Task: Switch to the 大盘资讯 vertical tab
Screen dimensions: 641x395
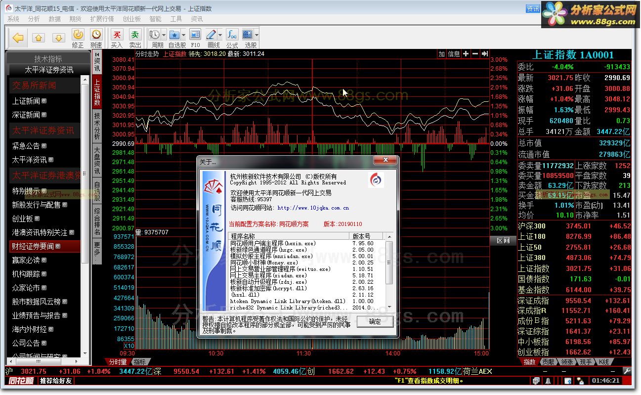Action: click(97, 160)
